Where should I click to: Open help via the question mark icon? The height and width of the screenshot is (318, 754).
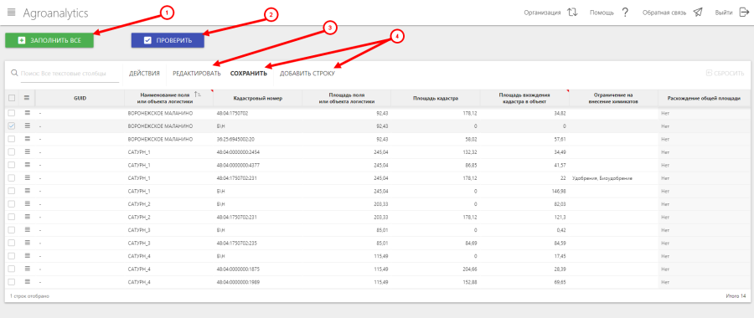point(625,13)
